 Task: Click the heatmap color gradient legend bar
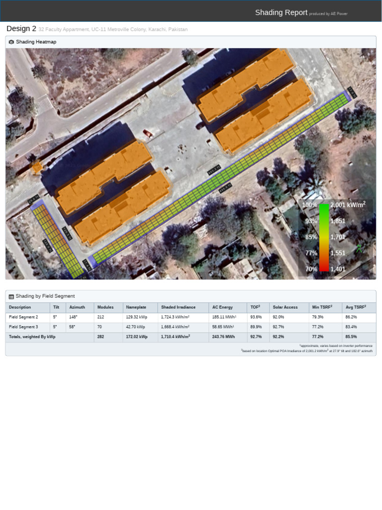click(324, 237)
